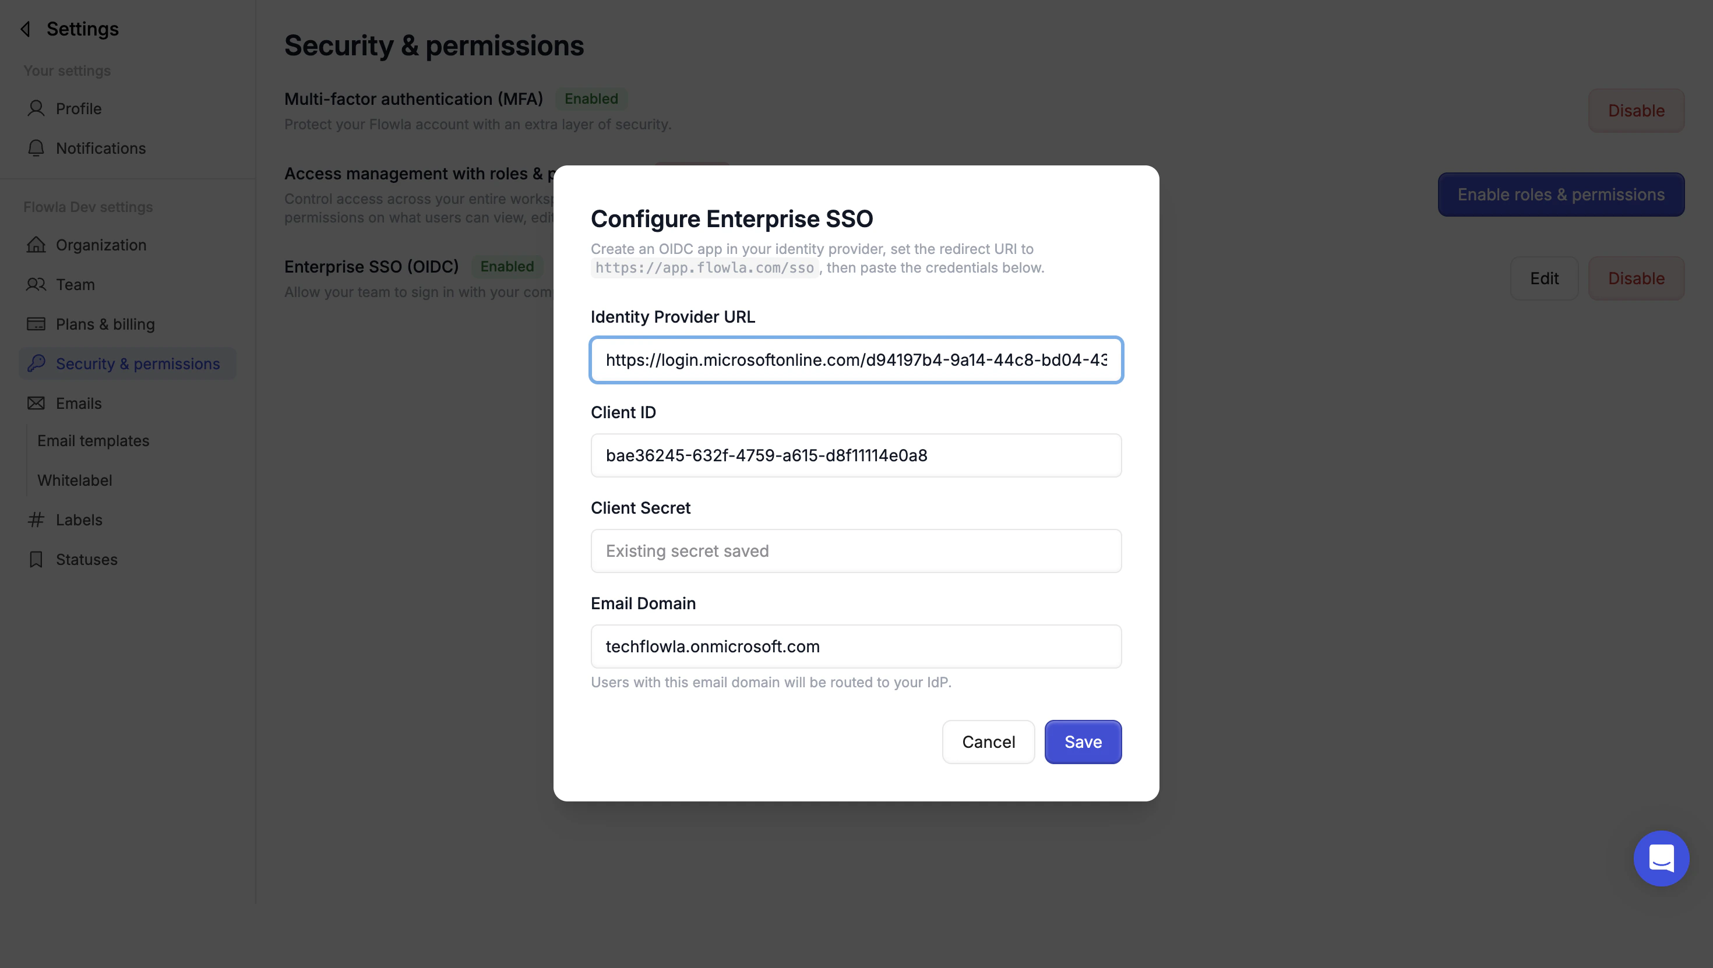Save the Enterprise SSO configuration
1713x968 pixels.
(x=1083, y=742)
